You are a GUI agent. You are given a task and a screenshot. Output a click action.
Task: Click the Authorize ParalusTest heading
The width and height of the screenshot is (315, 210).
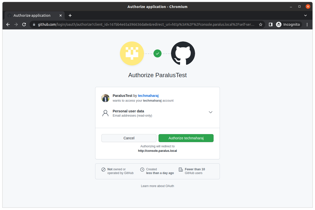click(157, 75)
